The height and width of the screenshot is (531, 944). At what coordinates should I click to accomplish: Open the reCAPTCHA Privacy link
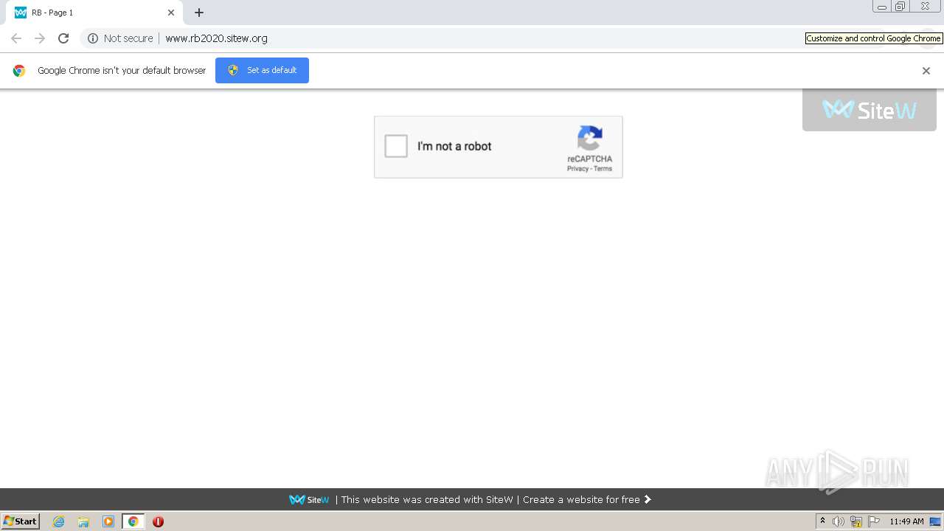[x=577, y=169]
